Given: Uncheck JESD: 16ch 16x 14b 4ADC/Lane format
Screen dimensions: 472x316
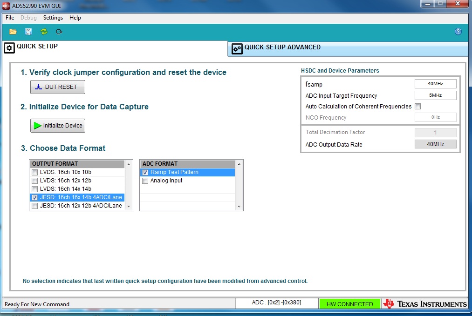Looking at the screenshot, I should pyautogui.click(x=34, y=197).
